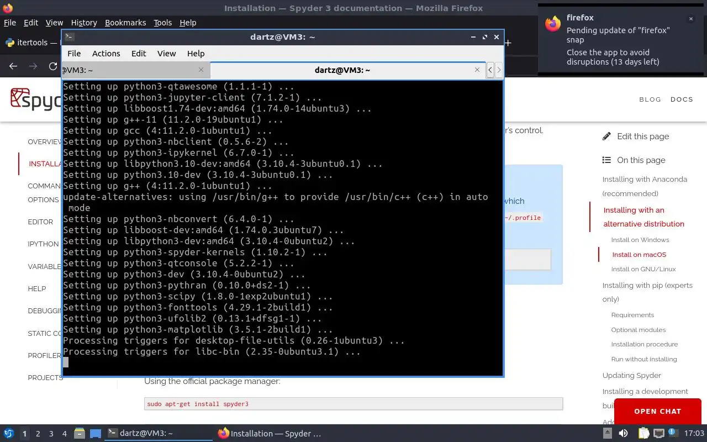Image resolution: width=707 pixels, height=442 pixels.
Task: Jump to Optional modules section link
Action: 638,330
